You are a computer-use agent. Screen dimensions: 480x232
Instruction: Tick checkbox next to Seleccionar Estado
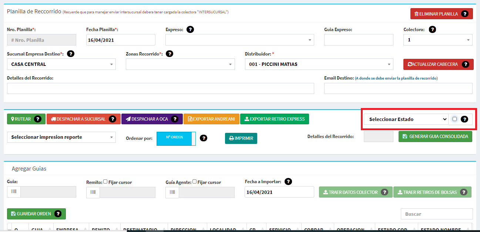[x=454, y=119]
